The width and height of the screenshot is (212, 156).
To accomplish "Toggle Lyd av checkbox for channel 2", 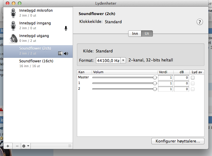I will tap(193, 89).
